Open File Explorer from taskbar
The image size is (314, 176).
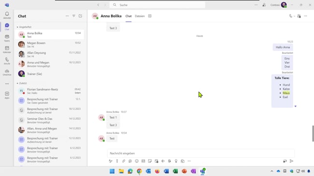[121, 171]
